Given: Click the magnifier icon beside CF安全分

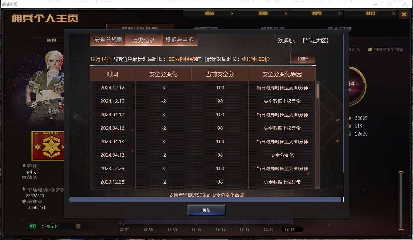Looking at the screenshot, I should pyautogui.click(x=78, y=226).
